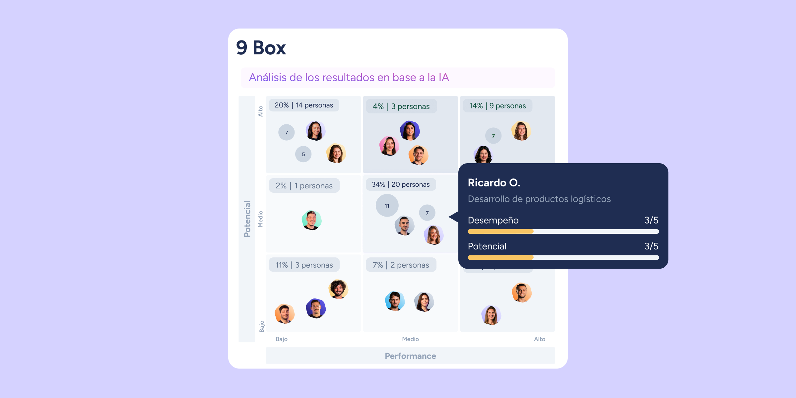Screen dimensions: 796x398
Task: Click curly-haired man avatar in 11% box
Action: pyautogui.click(x=338, y=289)
